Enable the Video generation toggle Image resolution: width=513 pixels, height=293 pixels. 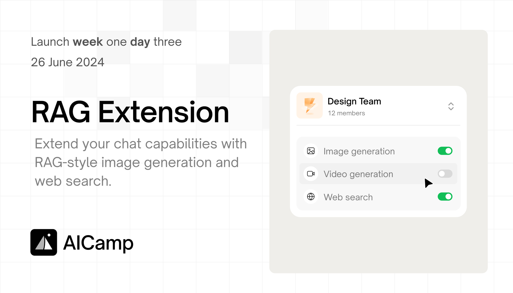click(445, 174)
